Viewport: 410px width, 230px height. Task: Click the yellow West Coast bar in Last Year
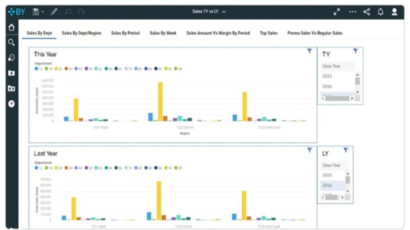(x=244, y=205)
